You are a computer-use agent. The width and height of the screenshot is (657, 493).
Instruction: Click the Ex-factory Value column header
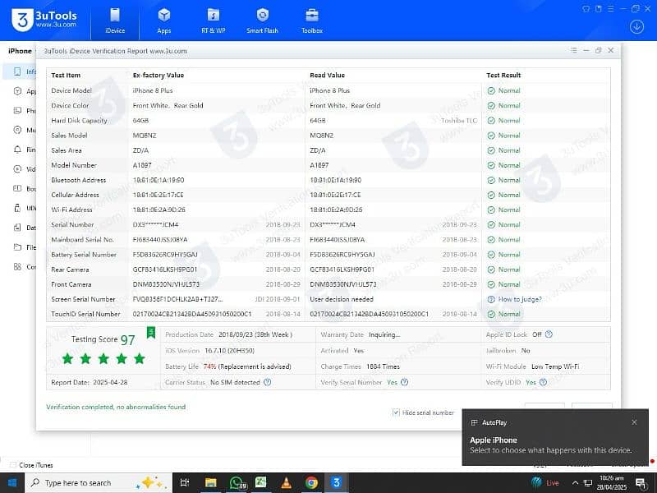click(x=159, y=75)
